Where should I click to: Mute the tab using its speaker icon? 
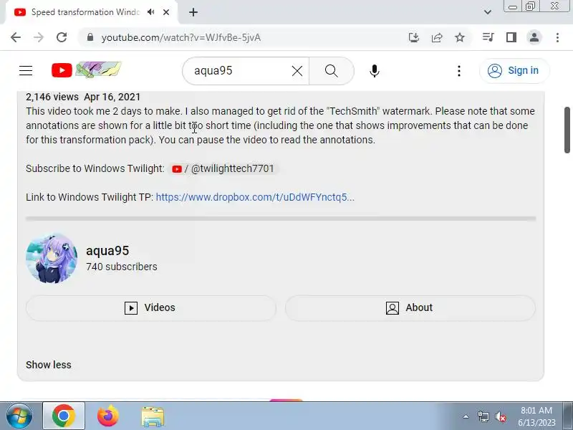coord(150,12)
